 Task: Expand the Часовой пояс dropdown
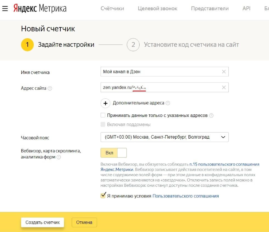point(165,137)
